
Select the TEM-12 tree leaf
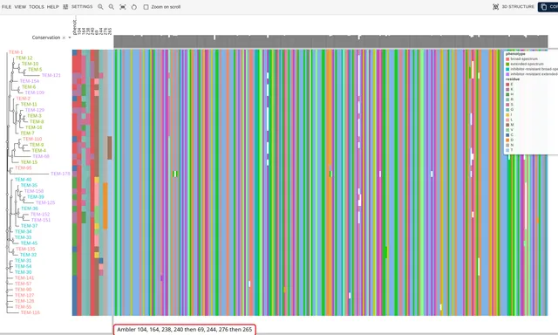(24, 58)
